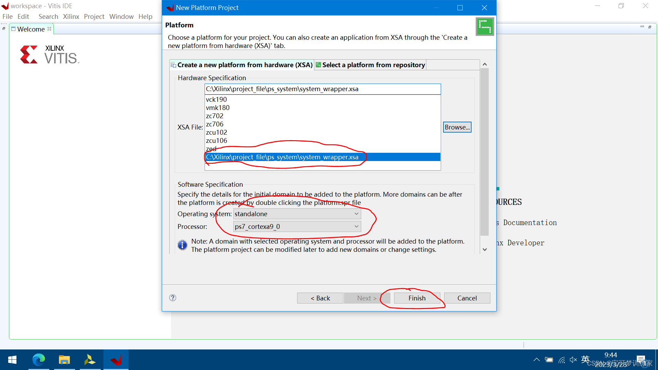Open the Windows Start menu
The width and height of the screenshot is (658, 370).
tap(12, 360)
